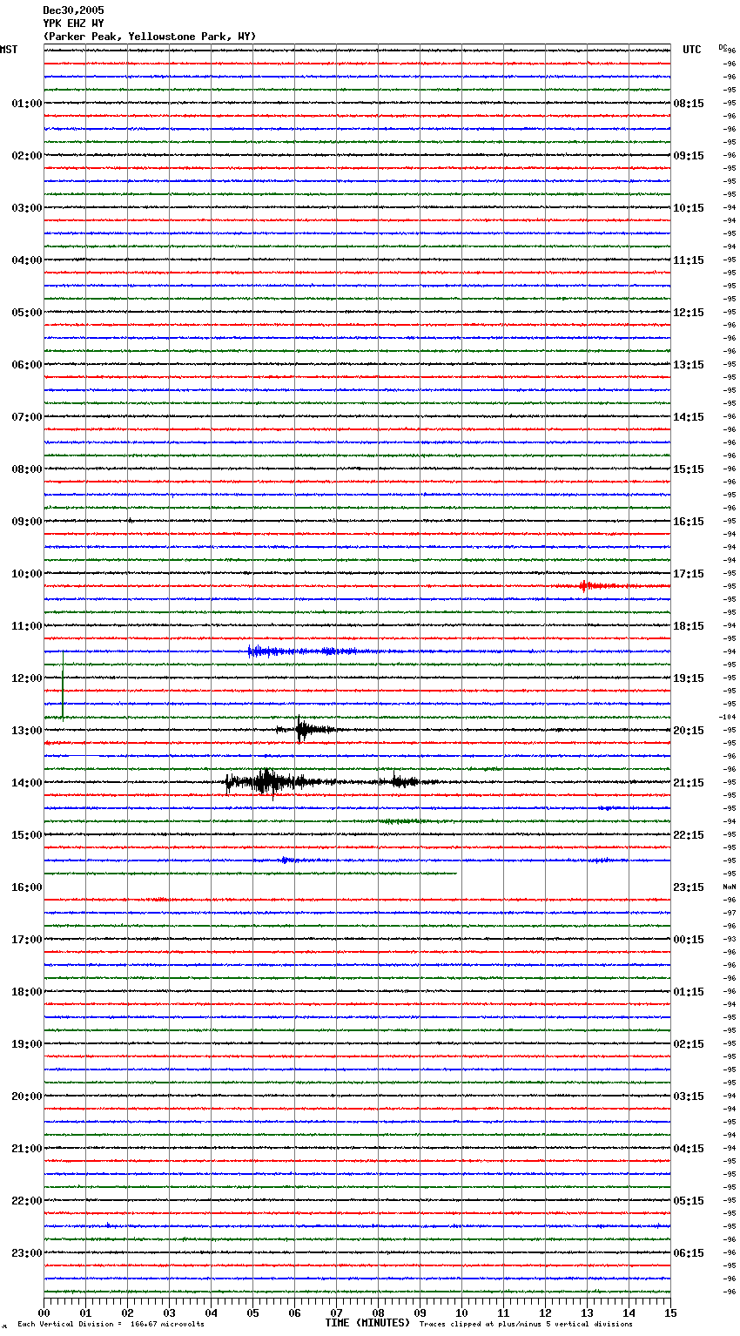Image resolution: width=740 pixels, height=1336 pixels.
Task: Click the YPK EHZ WY station code
Action: pos(73,24)
